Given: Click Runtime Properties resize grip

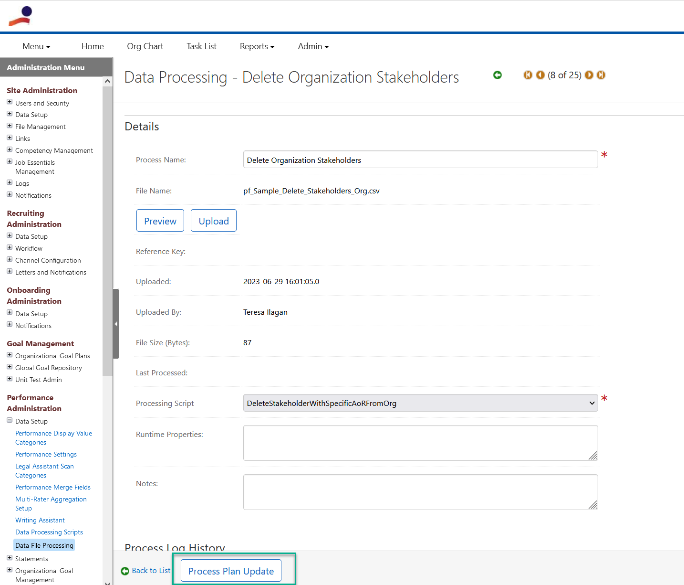Looking at the screenshot, I should [x=593, y=456].
